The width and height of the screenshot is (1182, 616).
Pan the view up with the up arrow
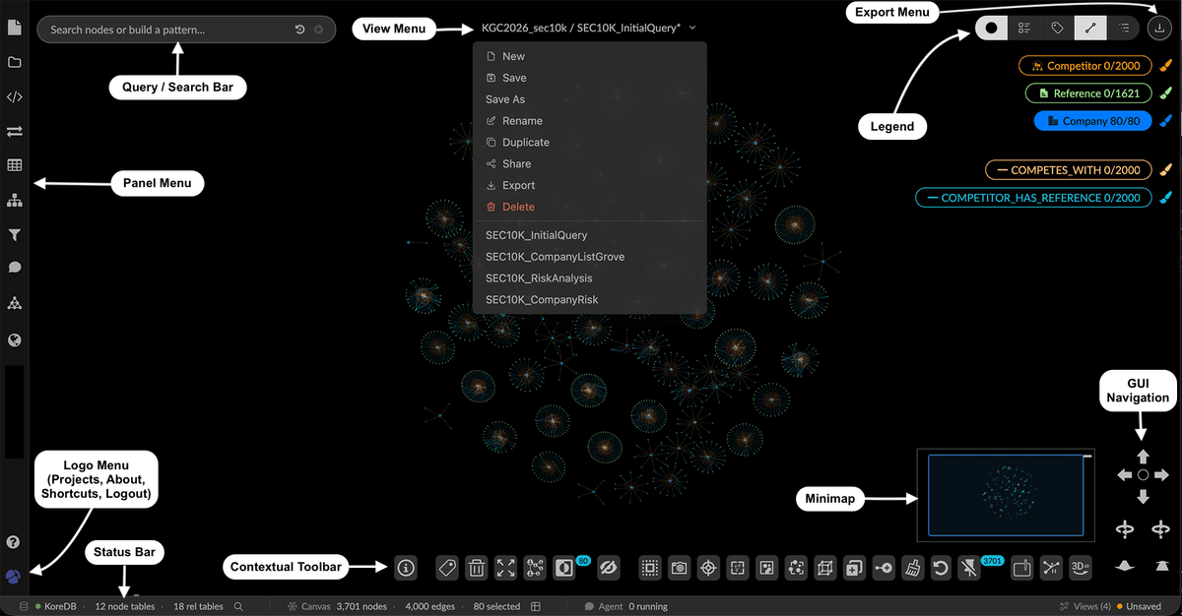pos(1143,457)
